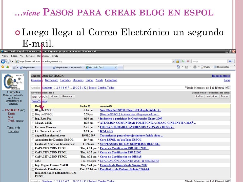This screenshot has width=243, height=182.
Task: Open the Ayuda menu
Action: pos(55,56)
